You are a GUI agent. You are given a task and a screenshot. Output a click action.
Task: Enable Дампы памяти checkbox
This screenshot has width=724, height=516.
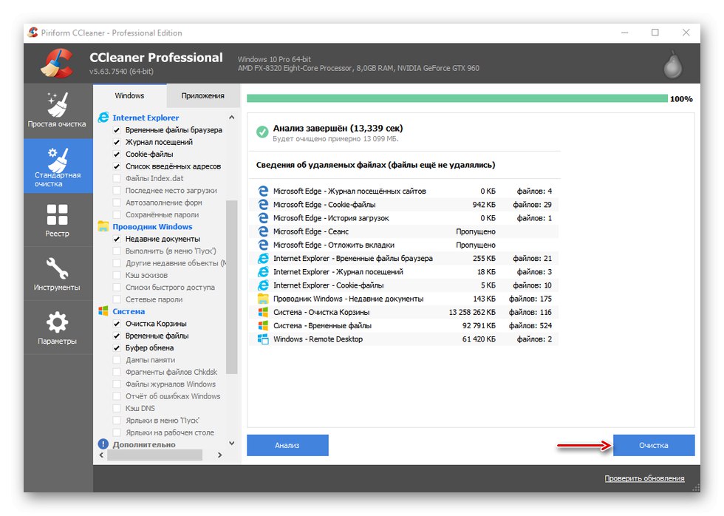[117, 360]
